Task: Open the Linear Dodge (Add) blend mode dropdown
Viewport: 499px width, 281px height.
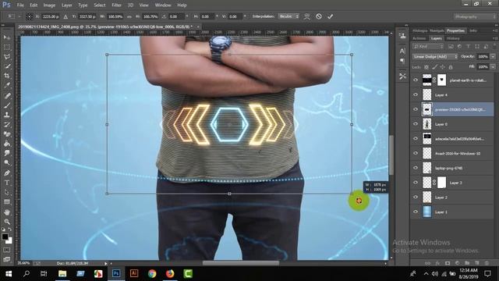Action: 435,56
